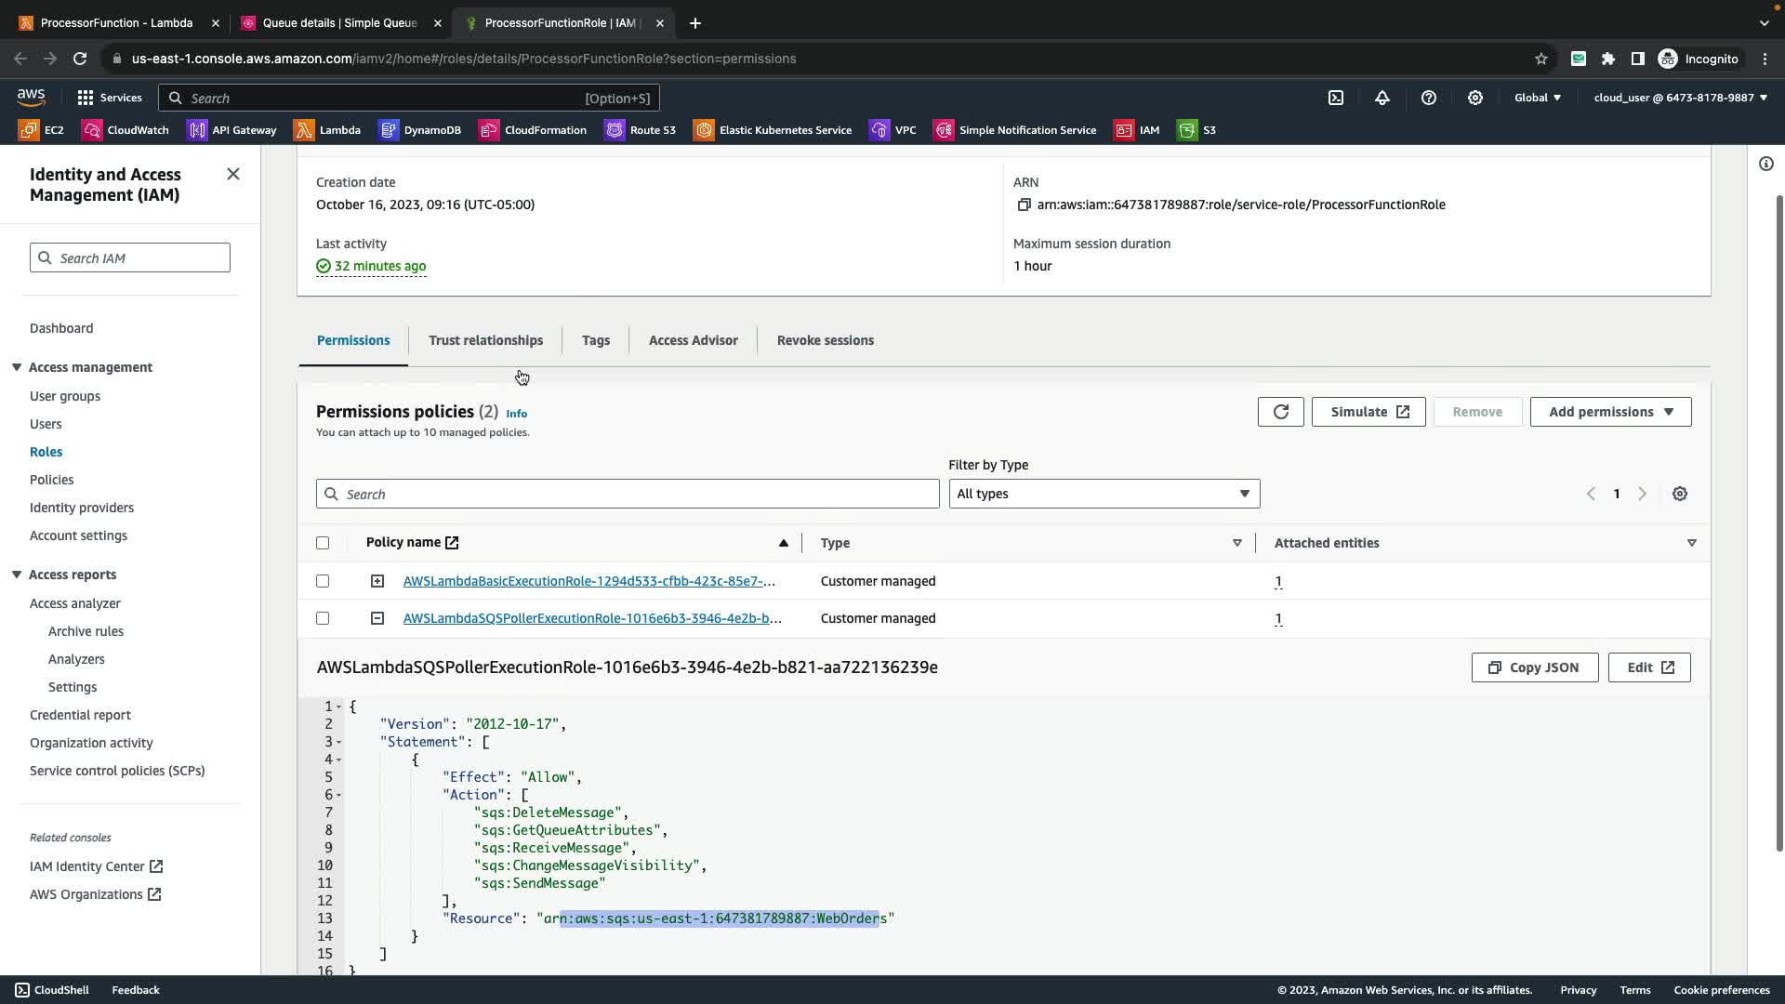
Task: Click the Copy JSON button
Action: [x=1534, y=667]
